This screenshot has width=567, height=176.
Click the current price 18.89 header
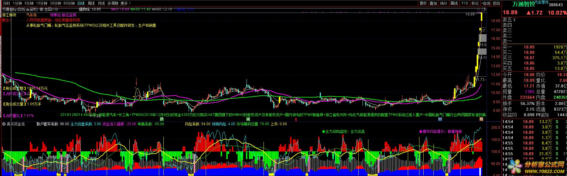[x=510, y=13]
